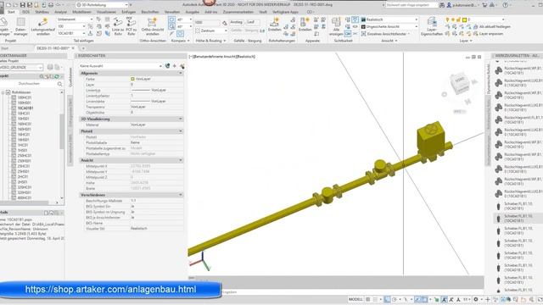This screenshot has height=305, width=543.
Task: Click Alle anzeigen visibility icon
Action: click(336, 26)
